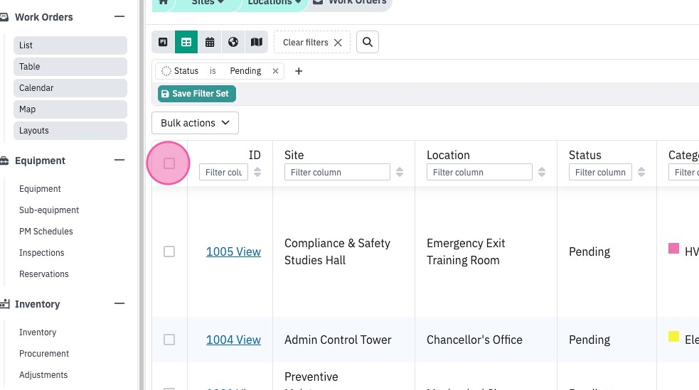Open the Sites breadcrumb dropdown
This screenshot has height=390, width=699.
pyautogui.click(x=208, y=2)
